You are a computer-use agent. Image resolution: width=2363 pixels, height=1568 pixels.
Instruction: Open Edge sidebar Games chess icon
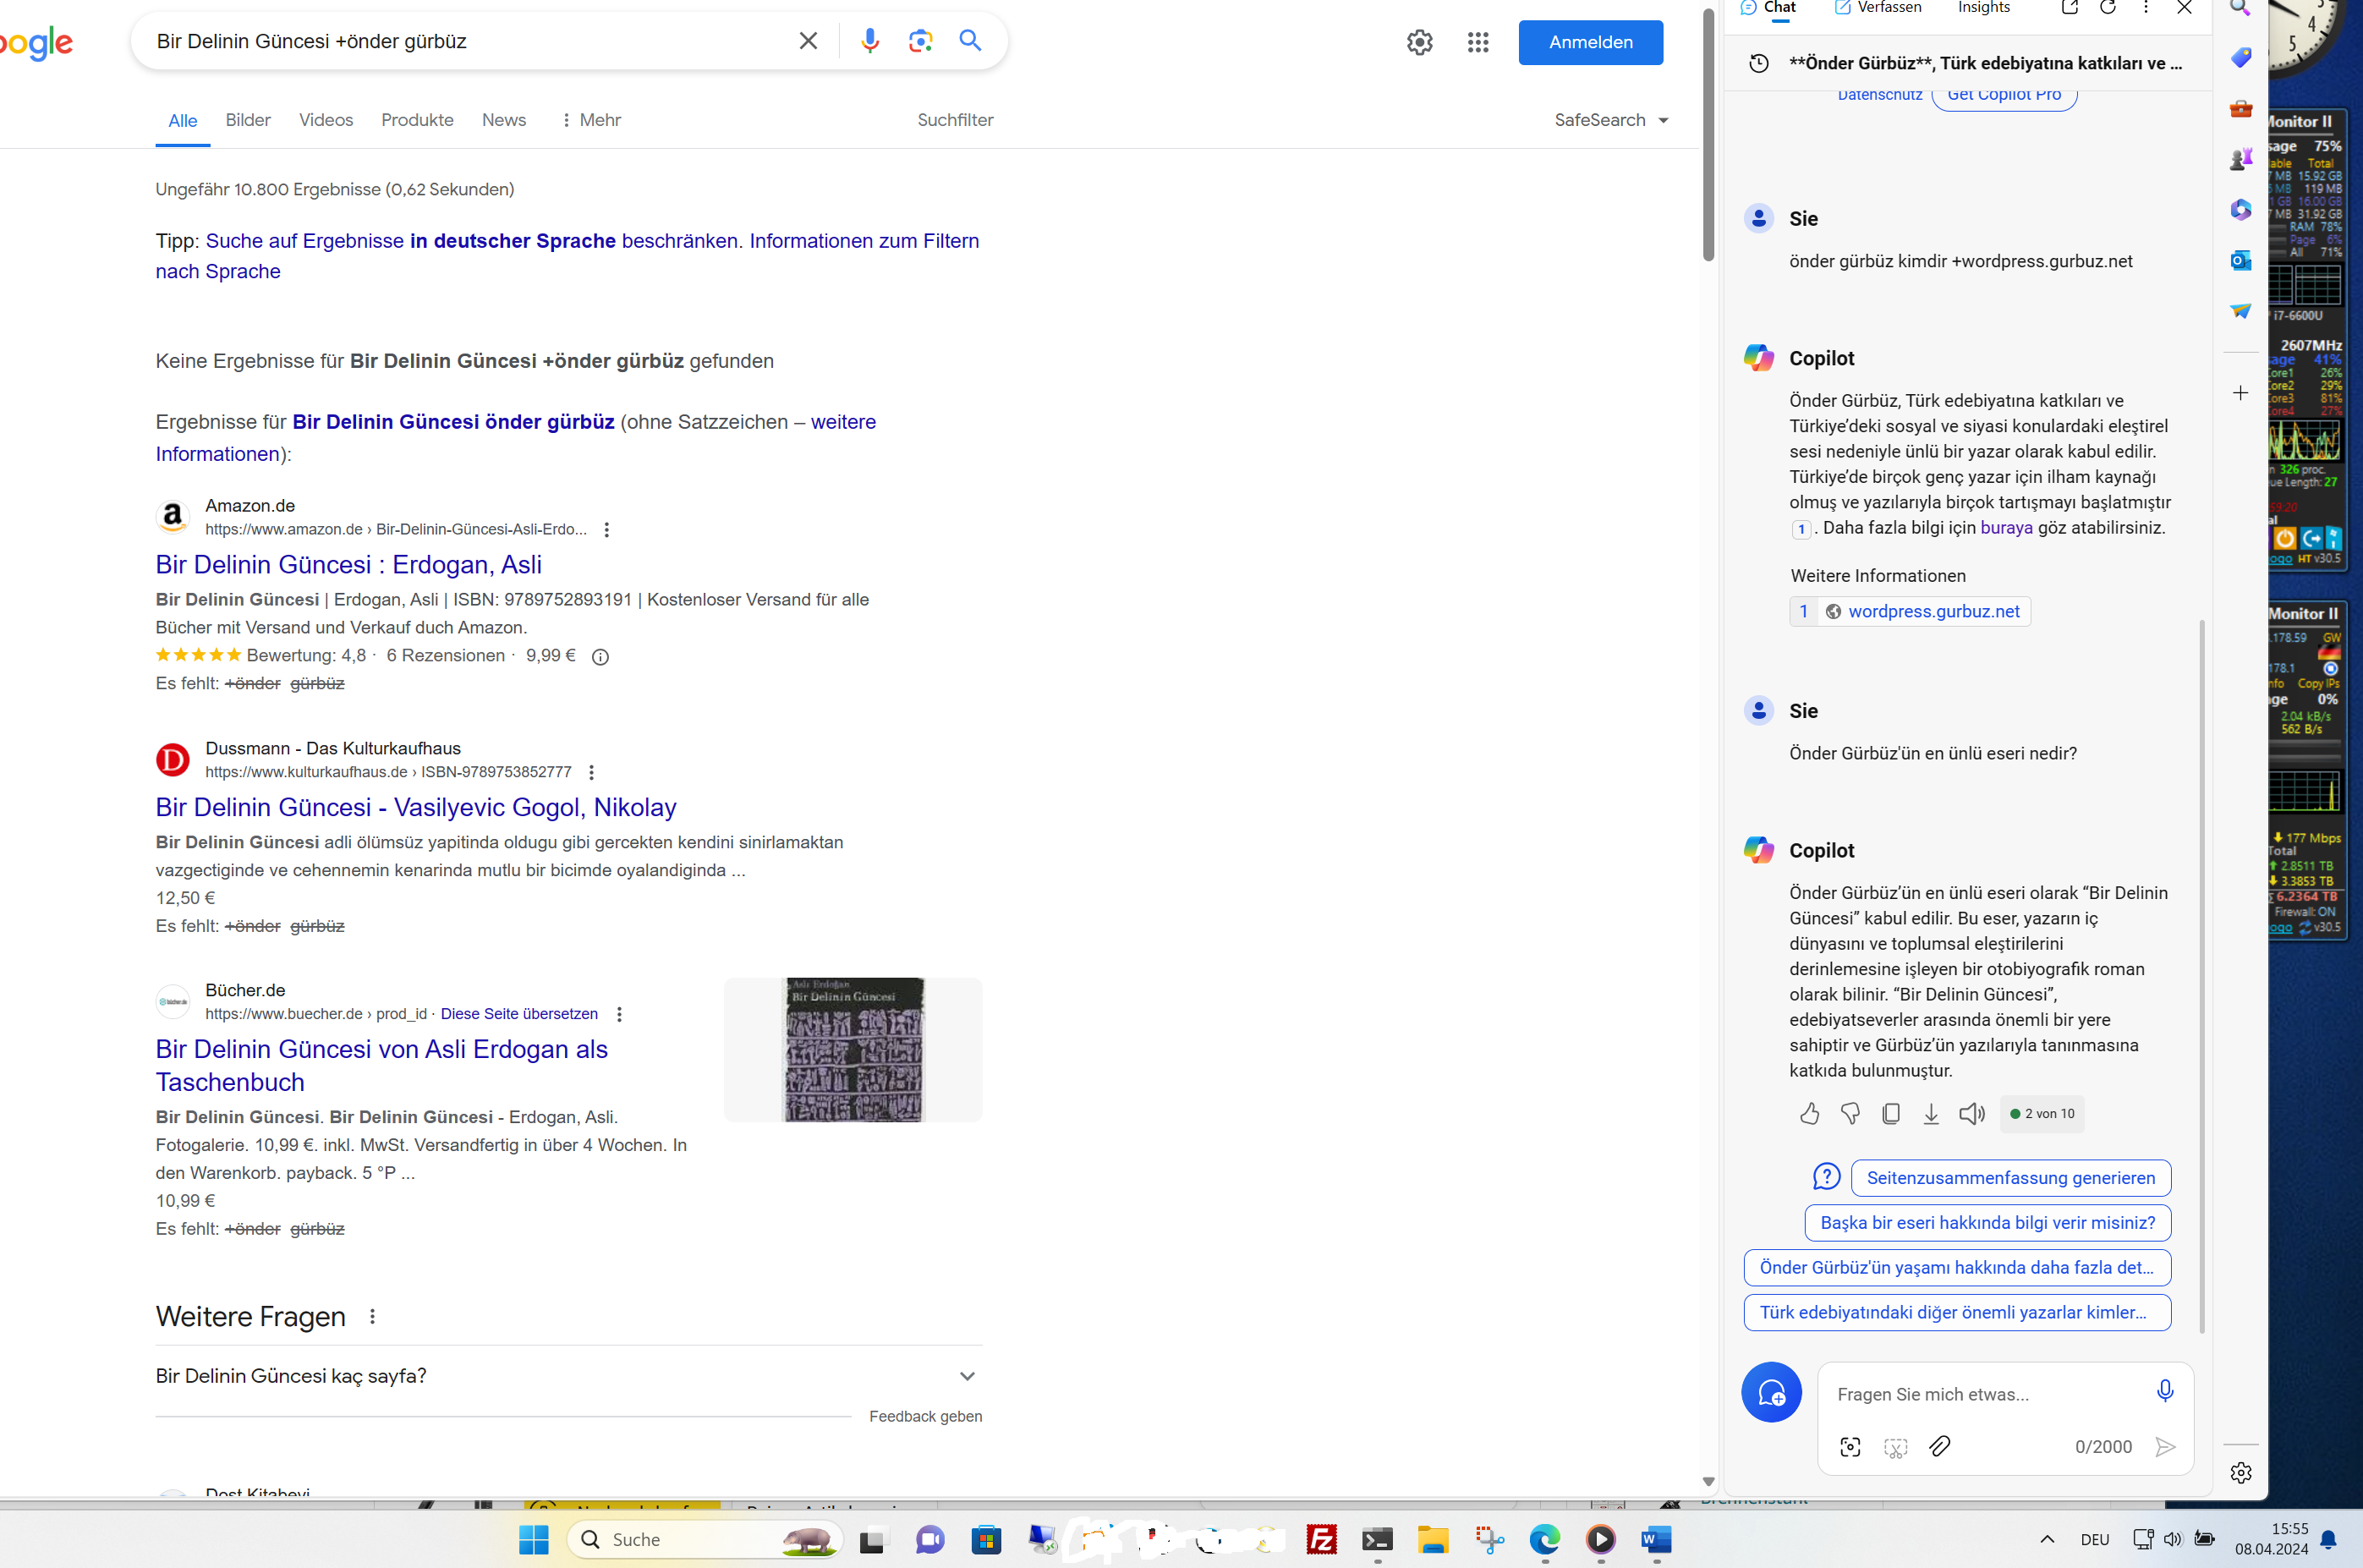click(2241, 159)
